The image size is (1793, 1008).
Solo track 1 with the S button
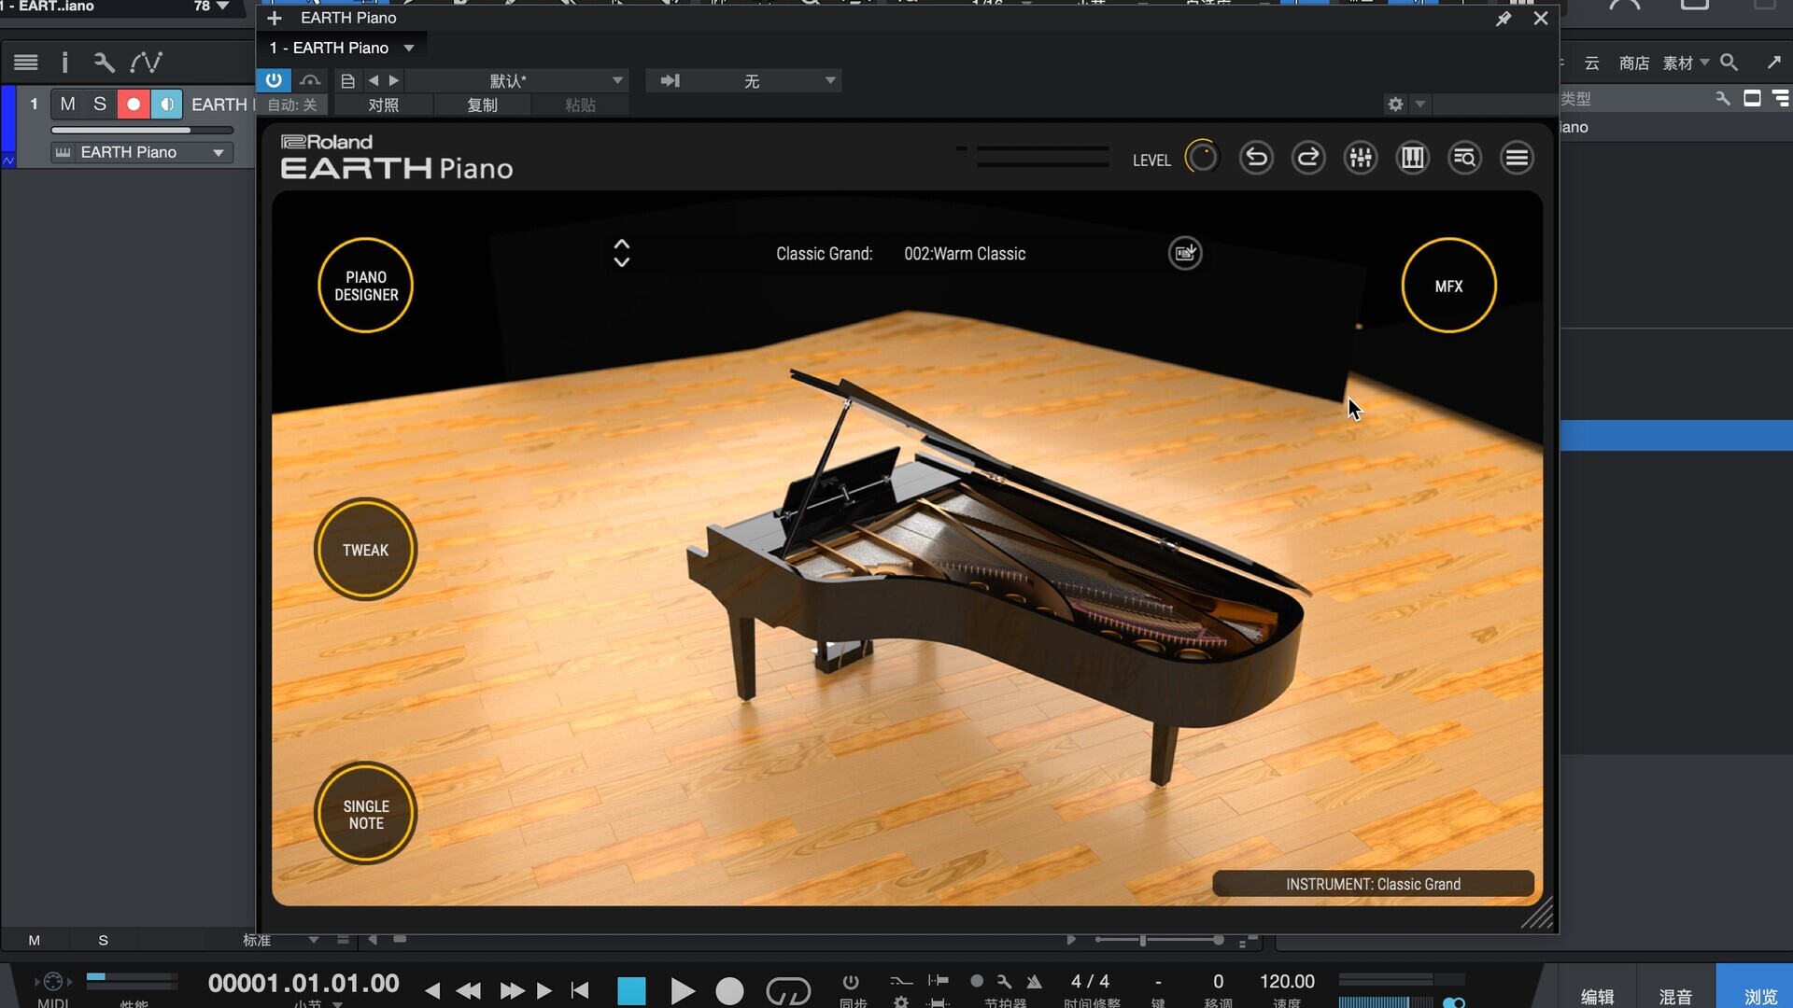tap(100, 105)
